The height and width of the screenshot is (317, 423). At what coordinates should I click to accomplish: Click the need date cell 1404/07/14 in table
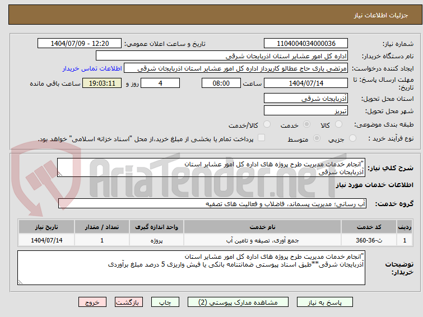tap(47, 240)
